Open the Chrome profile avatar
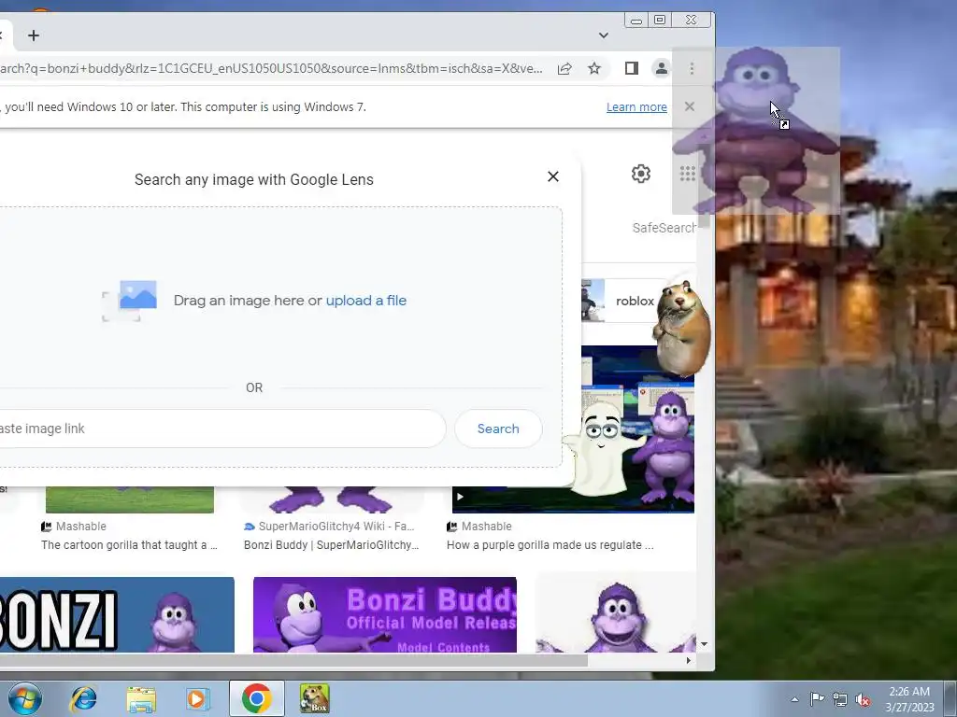This screenshot has width=957, height=717. [661, 68]
